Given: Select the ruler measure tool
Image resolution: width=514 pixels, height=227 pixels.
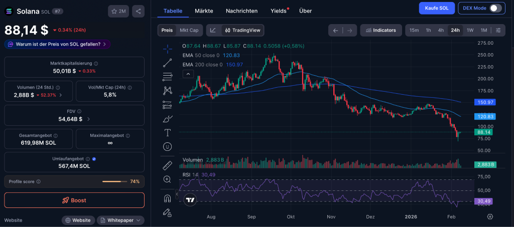Looking at the screenshot, I should coord(168,165).
